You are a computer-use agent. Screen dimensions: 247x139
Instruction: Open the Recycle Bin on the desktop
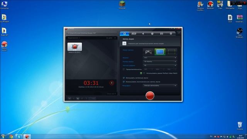pyautogui.click(x=240, y=125)
